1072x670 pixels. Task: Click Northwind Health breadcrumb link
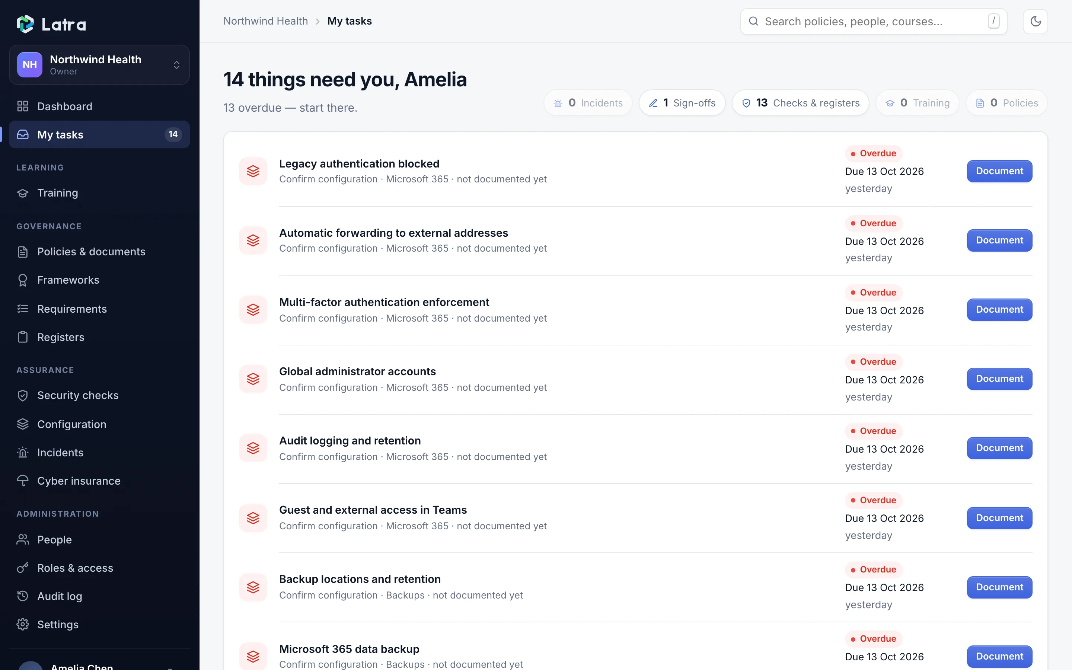[265, 21]
